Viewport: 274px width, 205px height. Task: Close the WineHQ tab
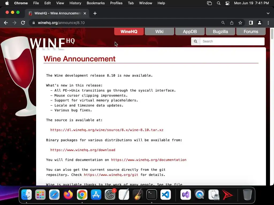[x=85, y=13]
